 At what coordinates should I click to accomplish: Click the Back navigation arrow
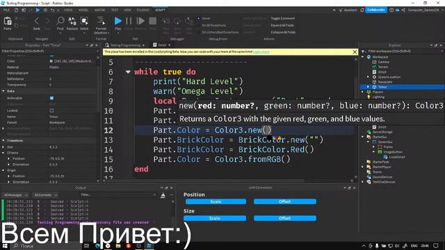[36, 22]
